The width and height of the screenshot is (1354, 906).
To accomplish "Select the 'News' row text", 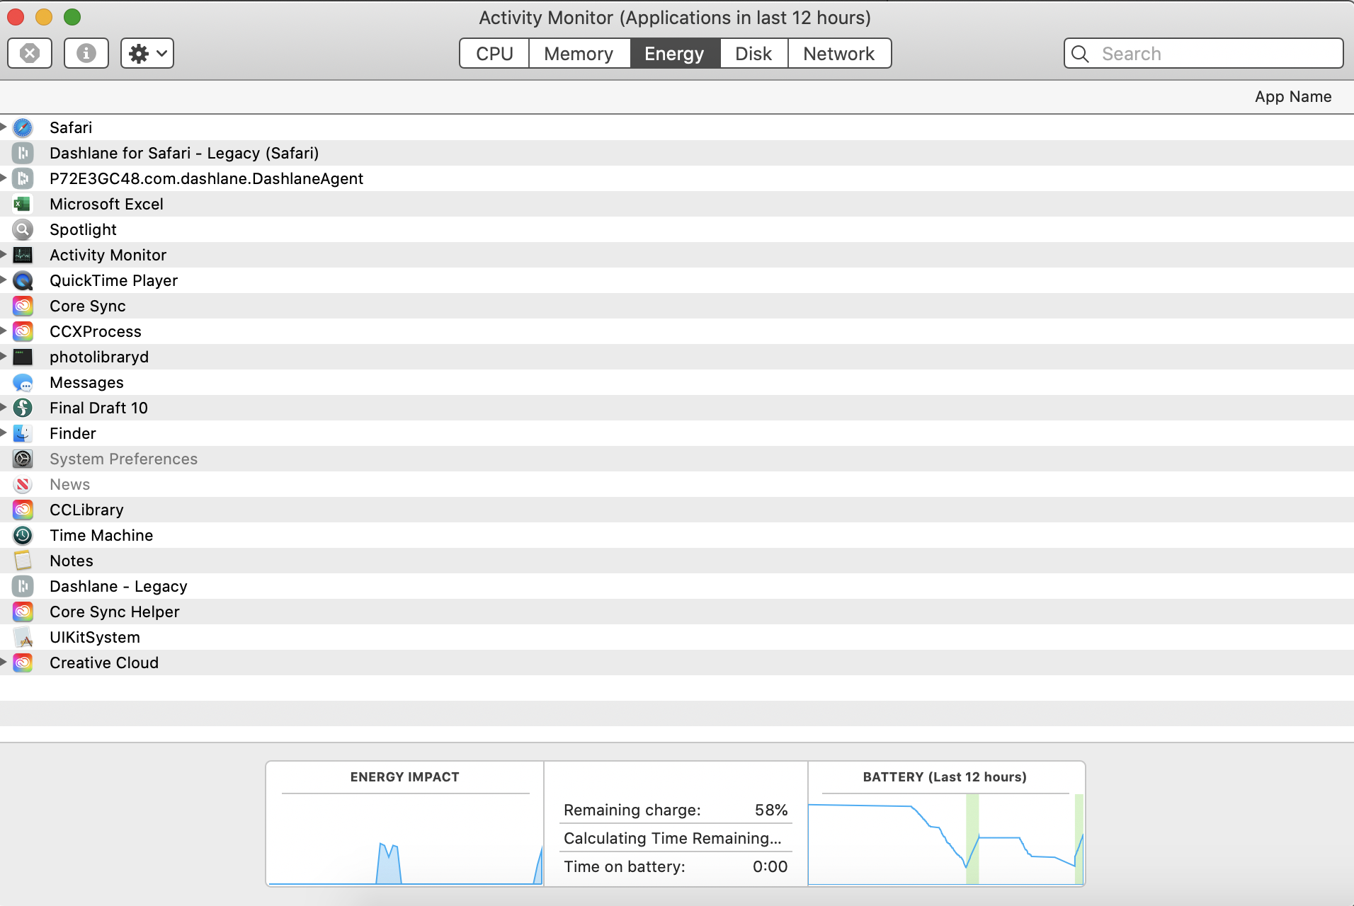I will (69, 484).
